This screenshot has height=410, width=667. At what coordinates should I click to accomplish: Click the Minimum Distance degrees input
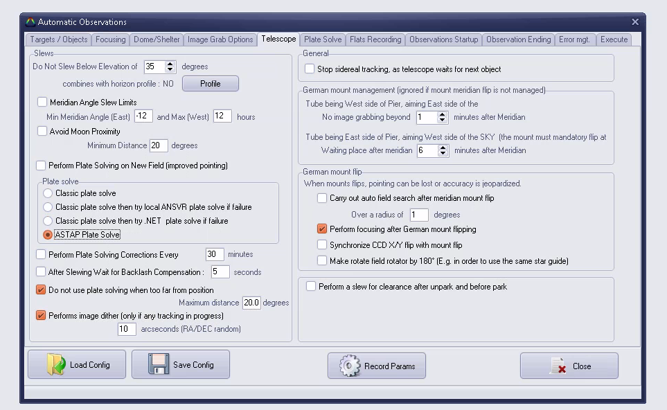tap(159, 145)
